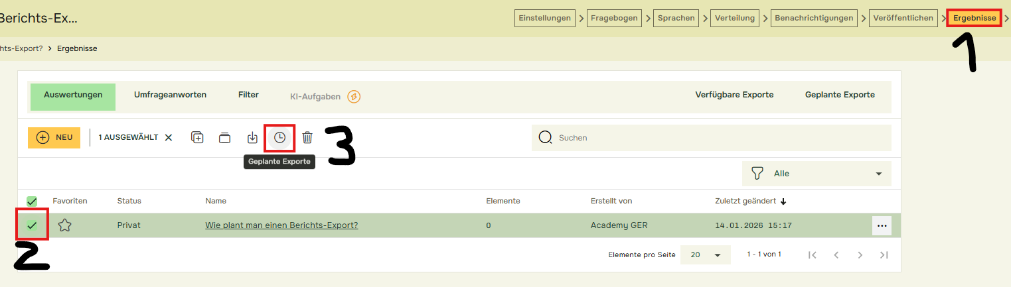Switch to the Umfrageanworten tab

[x=170, y=95]
